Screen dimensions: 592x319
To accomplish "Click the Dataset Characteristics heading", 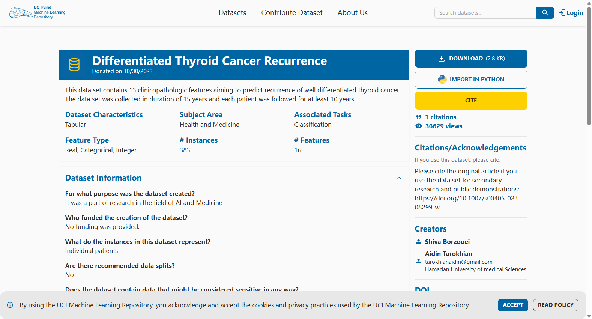I will [x=104, y=115].
